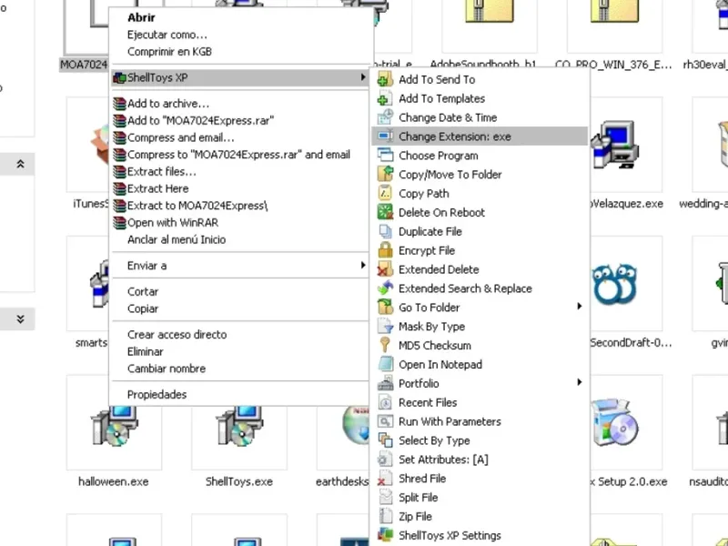Click the Add To Send To icon

pyautogui.click(x=385, y=79)
